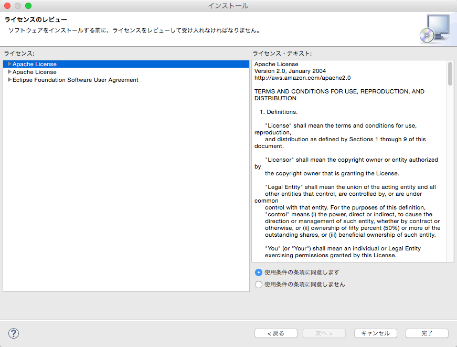457x347 pixels.
Task: Click the disabled 次へ next button
Action: [x=324, y=333]
